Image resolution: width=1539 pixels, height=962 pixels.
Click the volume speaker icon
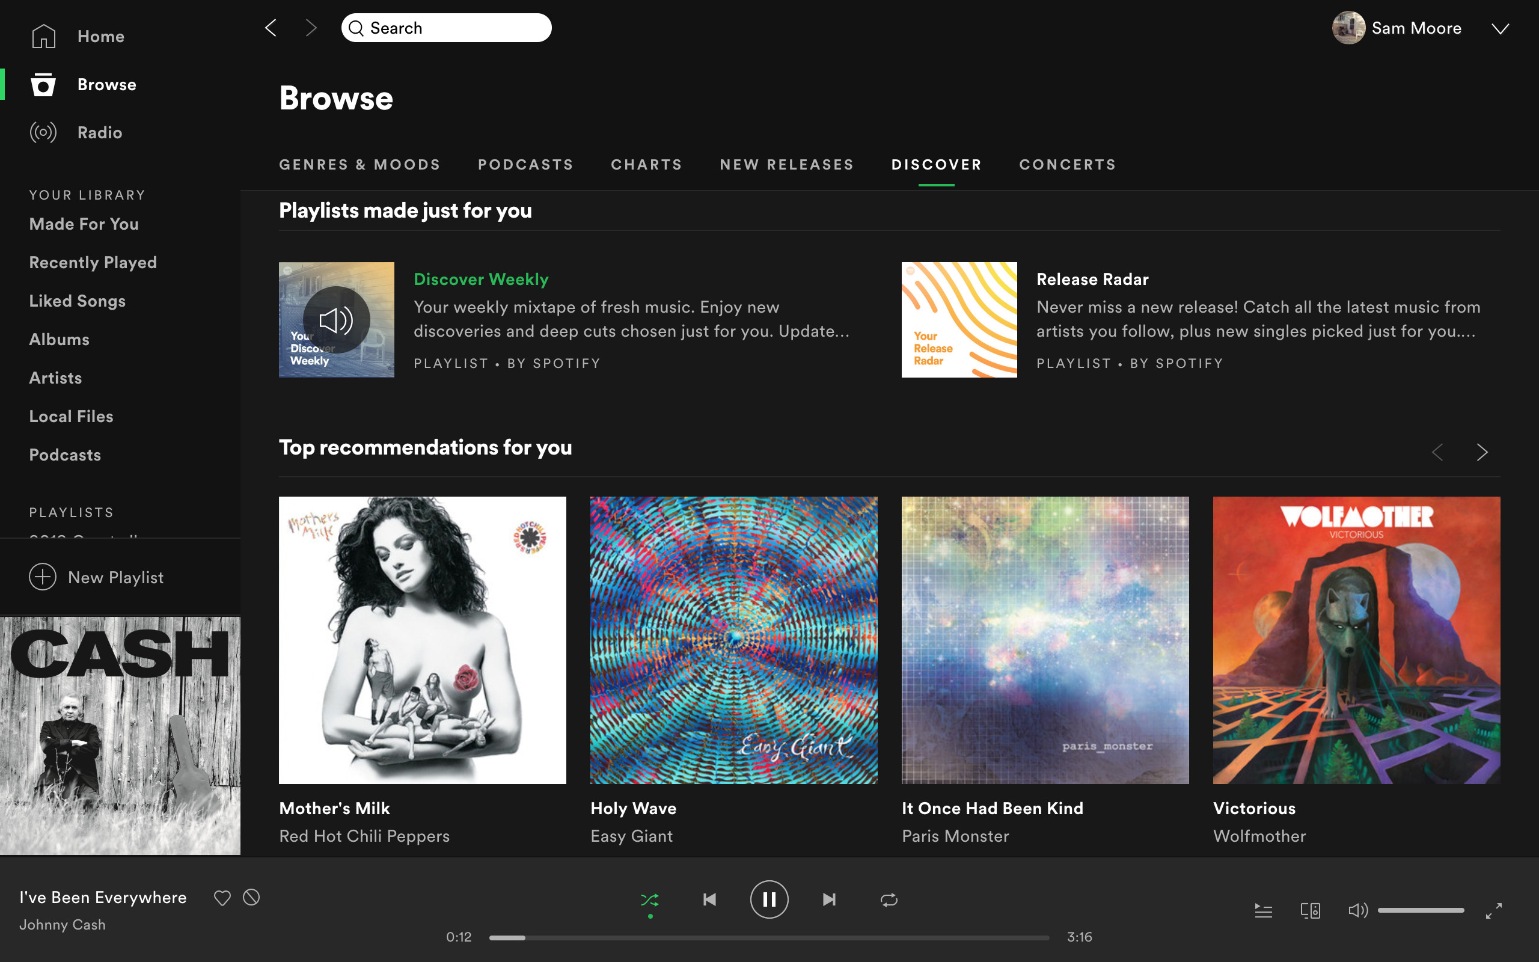click(1357, 910)
